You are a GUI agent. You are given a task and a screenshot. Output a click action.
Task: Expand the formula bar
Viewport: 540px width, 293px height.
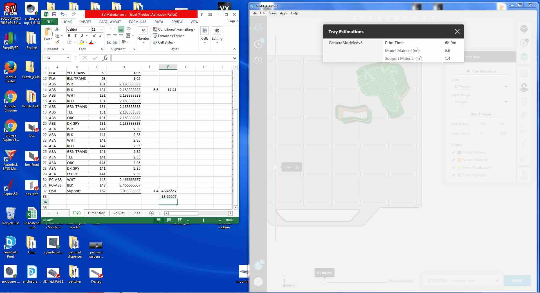coord(235,58)
